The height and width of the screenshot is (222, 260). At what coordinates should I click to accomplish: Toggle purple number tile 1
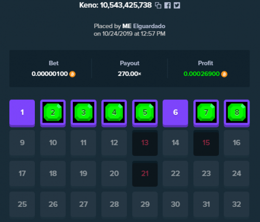point(22,113)
